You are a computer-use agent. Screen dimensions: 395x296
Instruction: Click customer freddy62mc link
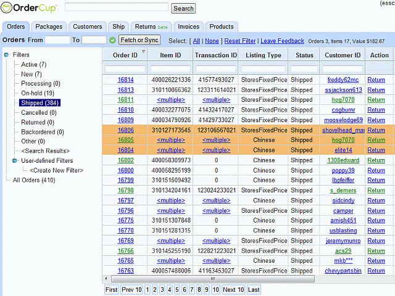(x=343, y=80)
